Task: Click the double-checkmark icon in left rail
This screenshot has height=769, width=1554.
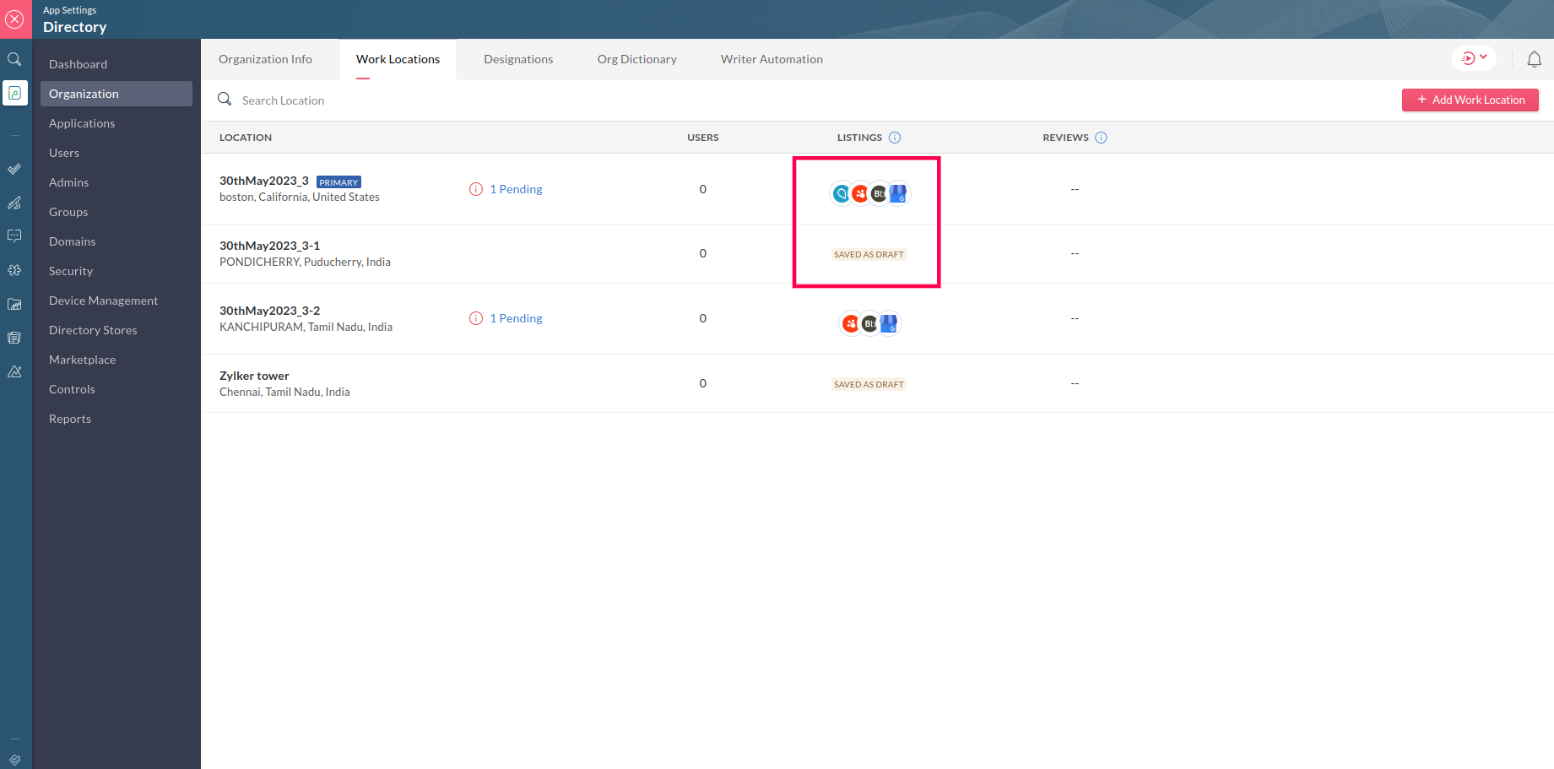Action: pyautogui.click(x=14, y=169)
